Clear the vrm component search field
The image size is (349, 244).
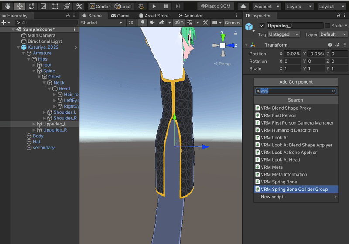pos(333,91)
